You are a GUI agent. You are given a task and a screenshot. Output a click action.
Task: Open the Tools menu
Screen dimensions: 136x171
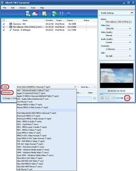(x=33, y=8)
